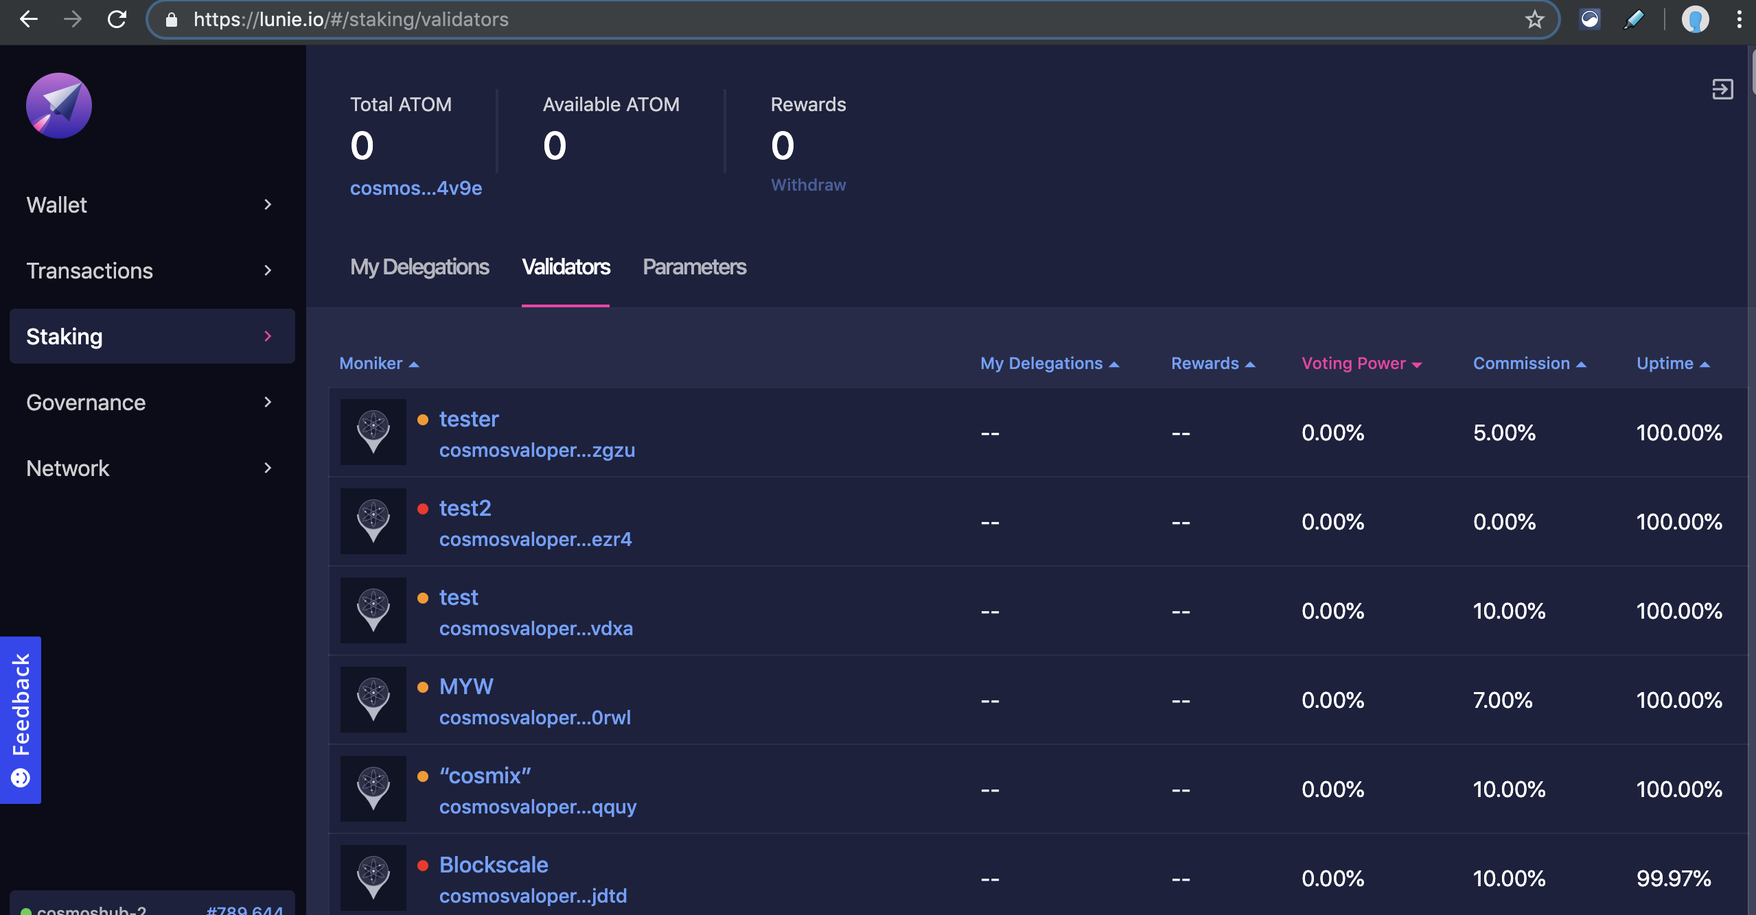The width and height of the screenshot is (1756, 915).
Task: Click the Withdraw rewards link
Action: (x=808, y=185)
